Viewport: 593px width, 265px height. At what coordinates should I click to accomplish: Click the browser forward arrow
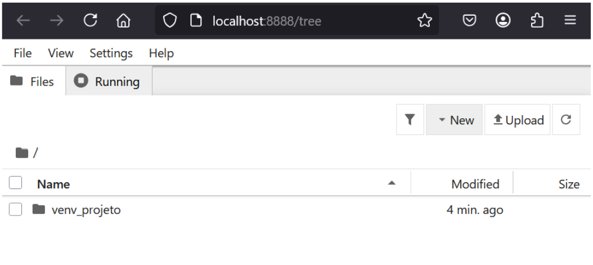(57, 20)
